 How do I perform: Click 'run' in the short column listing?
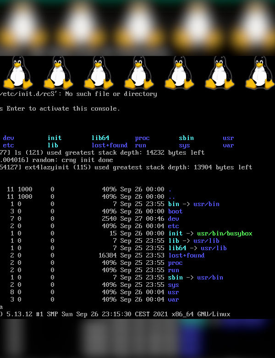(140, 145)
